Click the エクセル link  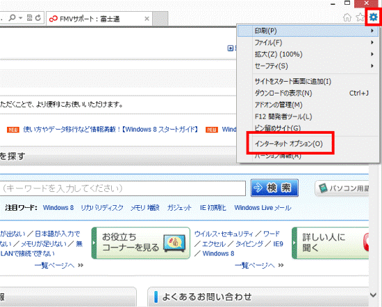pyautogui.click(x=214, y=244)
